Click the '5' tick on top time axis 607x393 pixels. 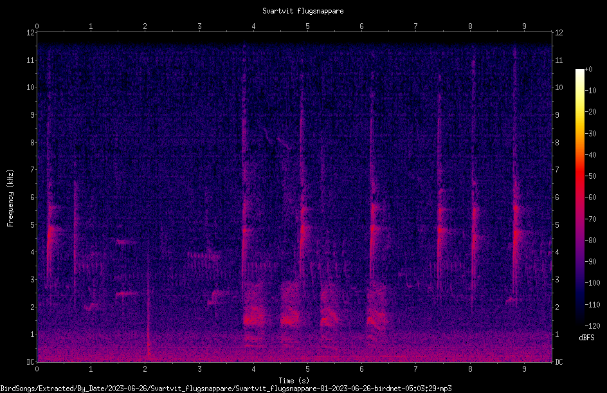tap(308, 26)
